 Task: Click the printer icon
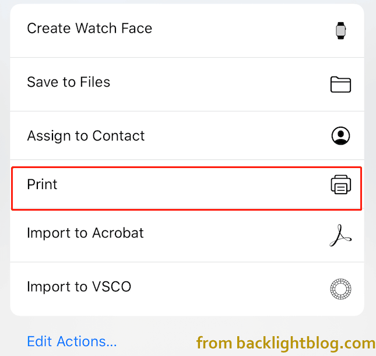[341, 185]
